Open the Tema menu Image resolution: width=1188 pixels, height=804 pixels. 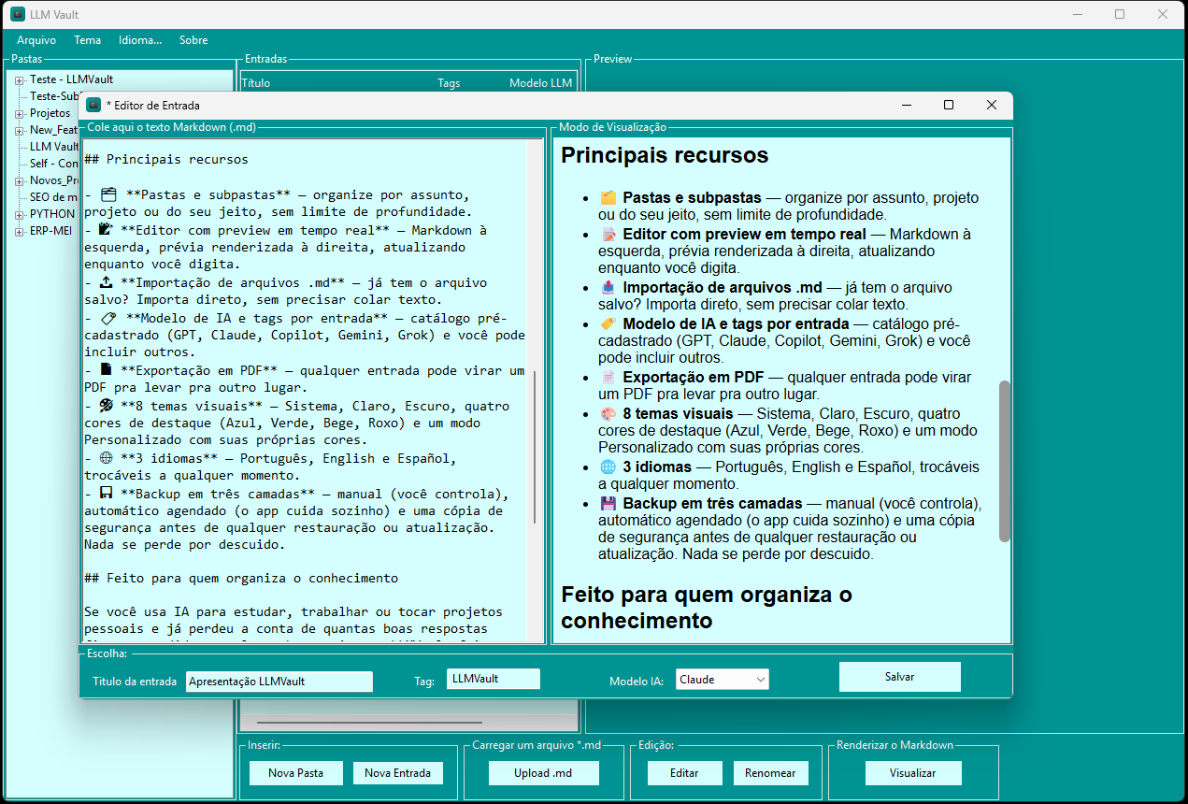[x=88, y=40]
